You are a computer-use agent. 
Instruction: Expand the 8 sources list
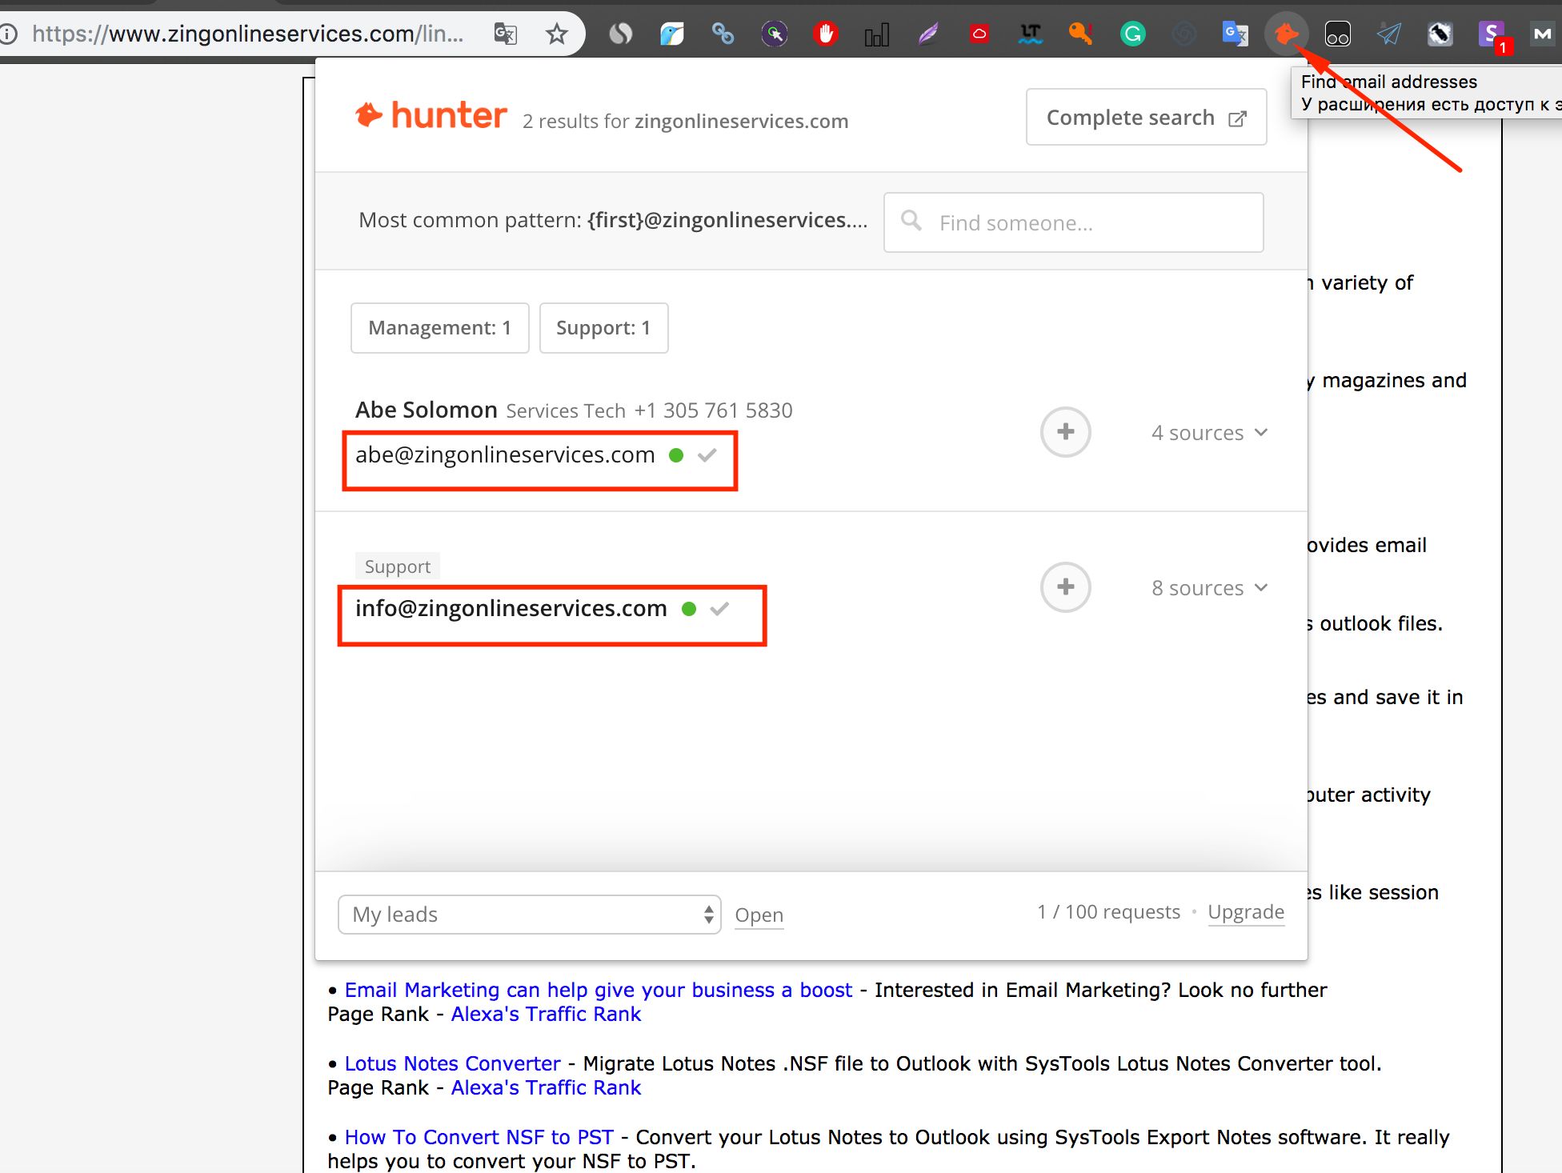pyautogui.click(x=1209, y=588)
